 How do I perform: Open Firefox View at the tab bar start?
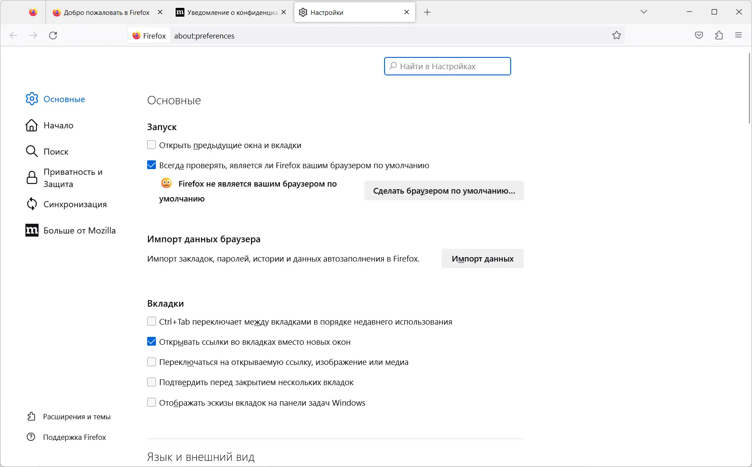tap(33, 12)
